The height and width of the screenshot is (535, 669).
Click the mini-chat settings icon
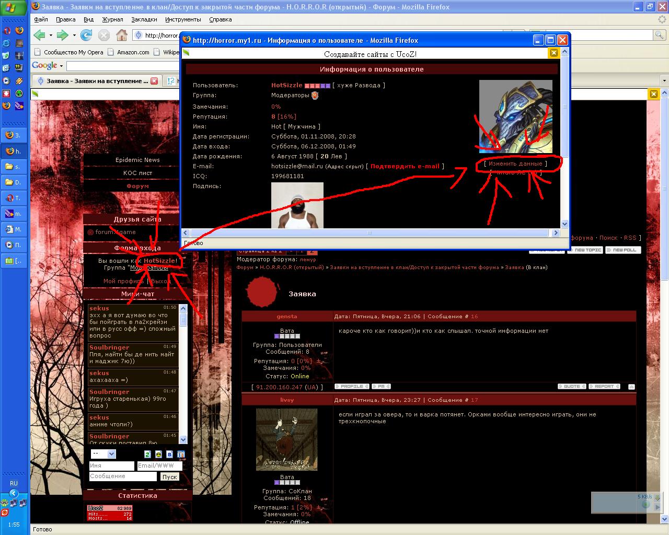[181, 455]
